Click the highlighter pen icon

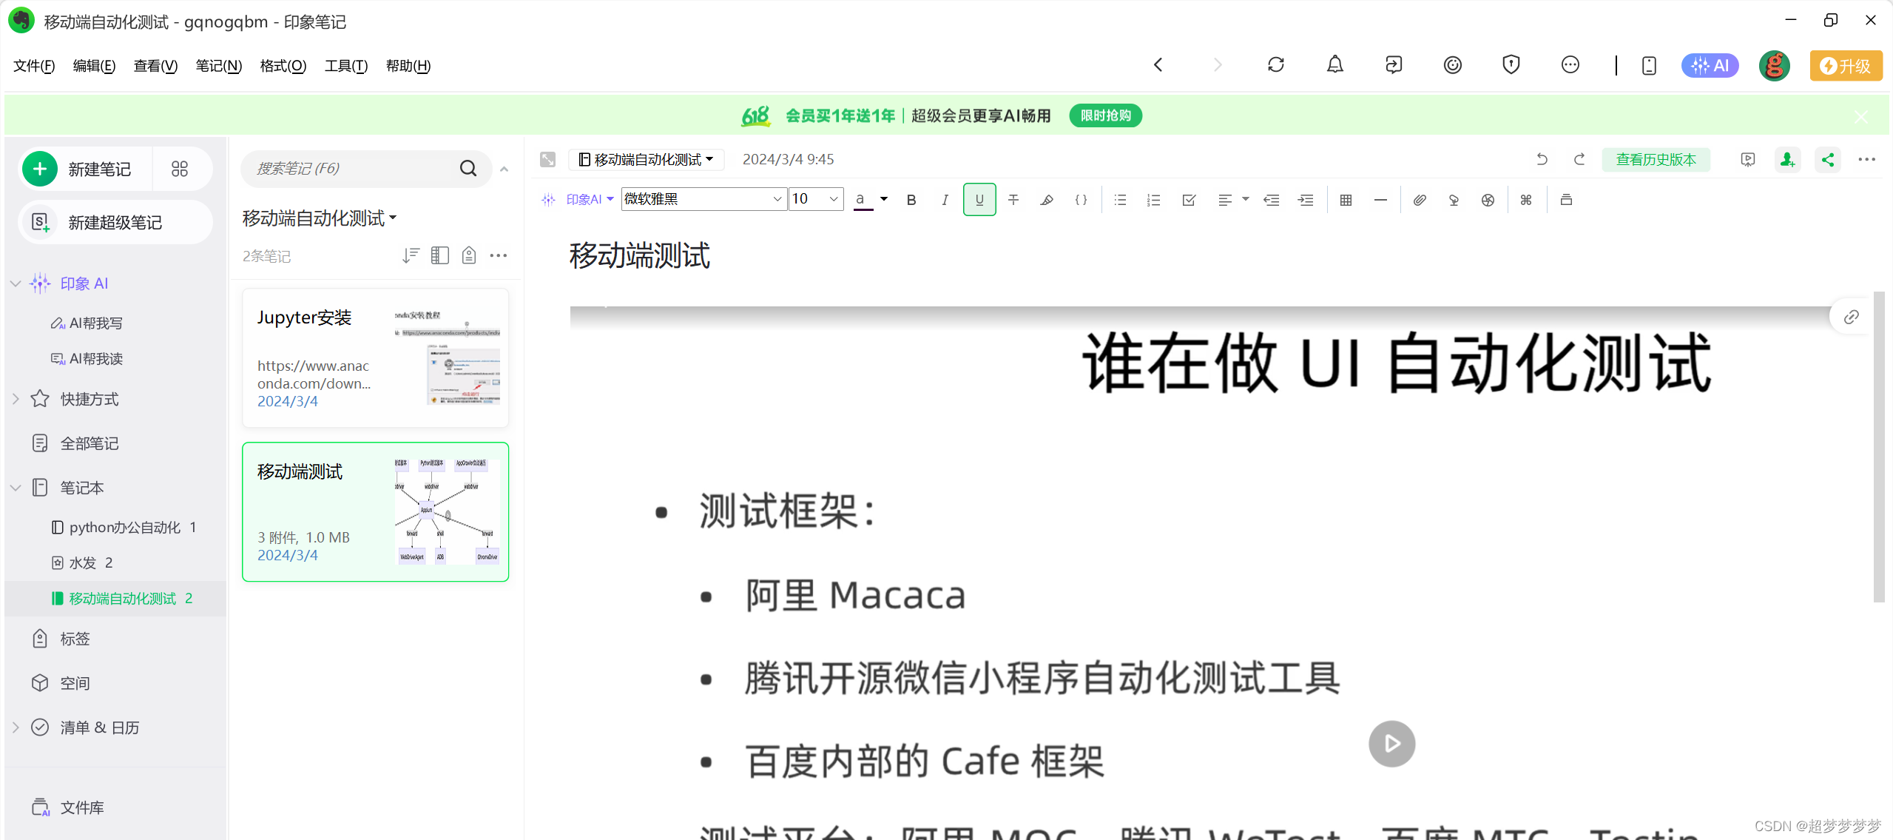click(1047, 200)
